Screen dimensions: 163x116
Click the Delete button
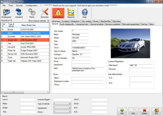coord(144,111)
